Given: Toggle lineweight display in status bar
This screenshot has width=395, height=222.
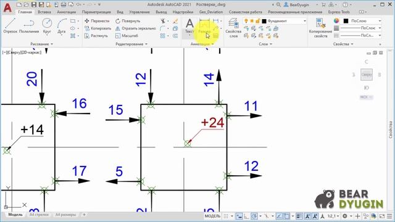Looking at the screenshot, I should coord(299,216).
